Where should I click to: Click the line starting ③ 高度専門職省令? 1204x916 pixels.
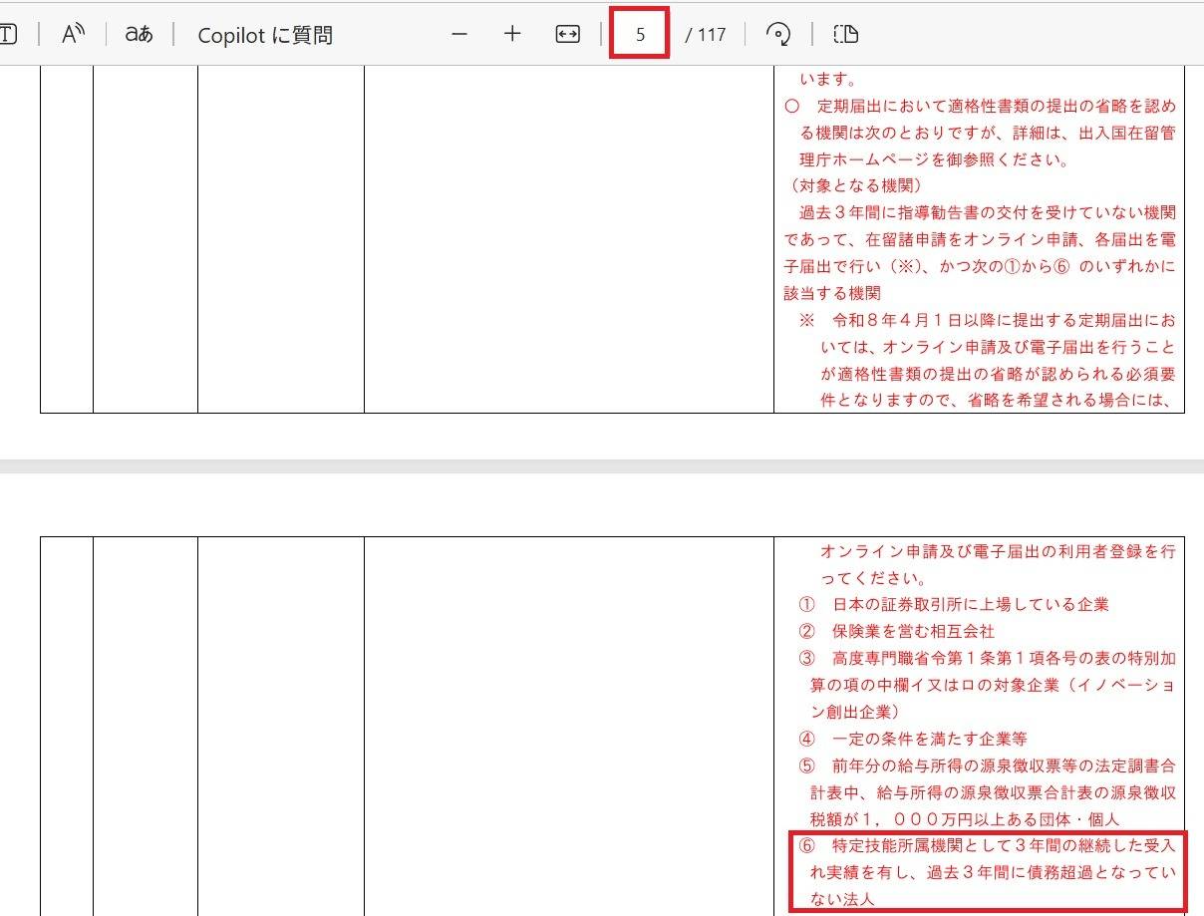pos(987,658)
